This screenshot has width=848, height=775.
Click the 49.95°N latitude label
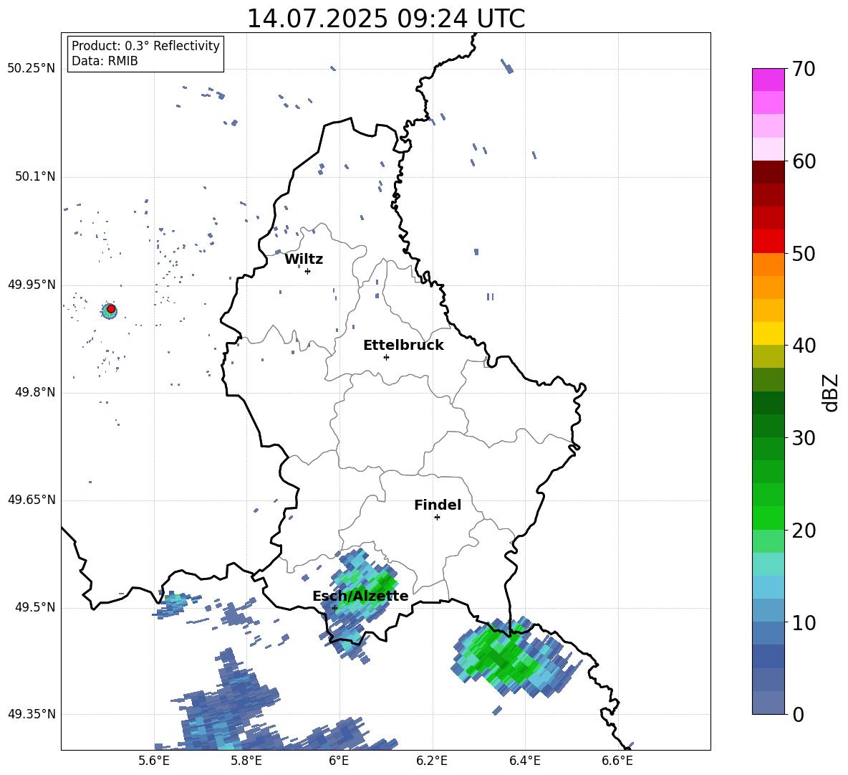tap(32, 284)
